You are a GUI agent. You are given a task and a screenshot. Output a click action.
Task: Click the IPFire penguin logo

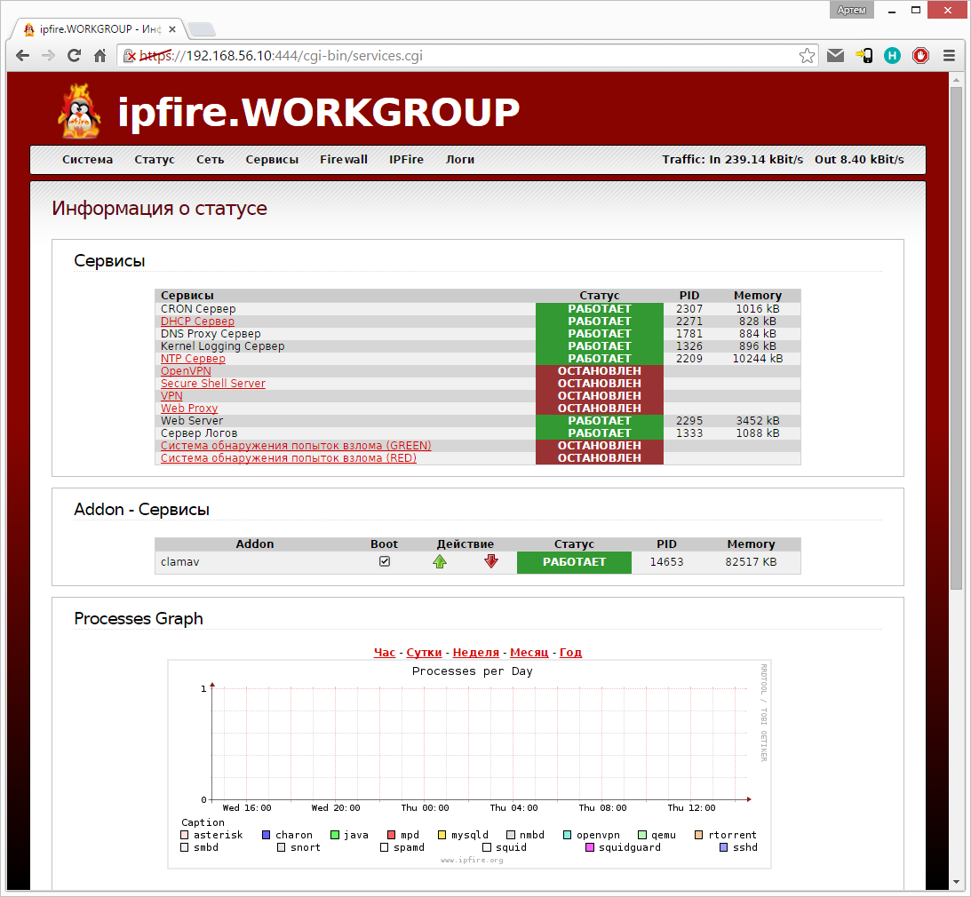coord(80,111)
